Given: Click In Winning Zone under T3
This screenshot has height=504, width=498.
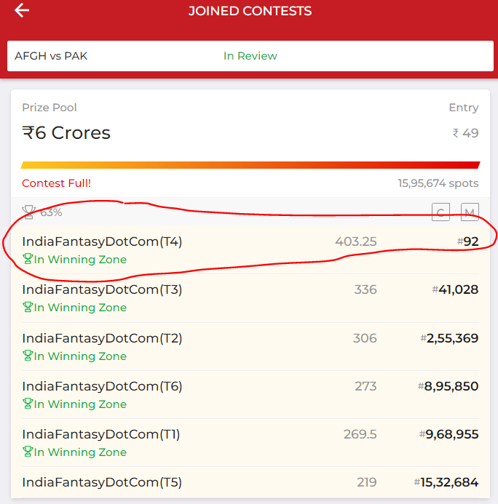Looking at the screenshot, I should tap(80, 307).
